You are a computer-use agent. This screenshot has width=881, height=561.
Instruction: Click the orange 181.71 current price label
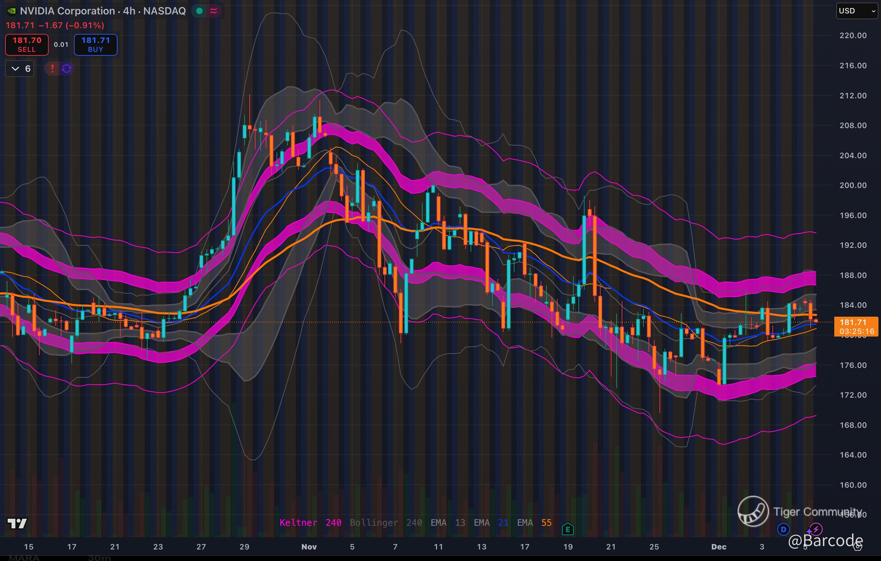(855, 326)
